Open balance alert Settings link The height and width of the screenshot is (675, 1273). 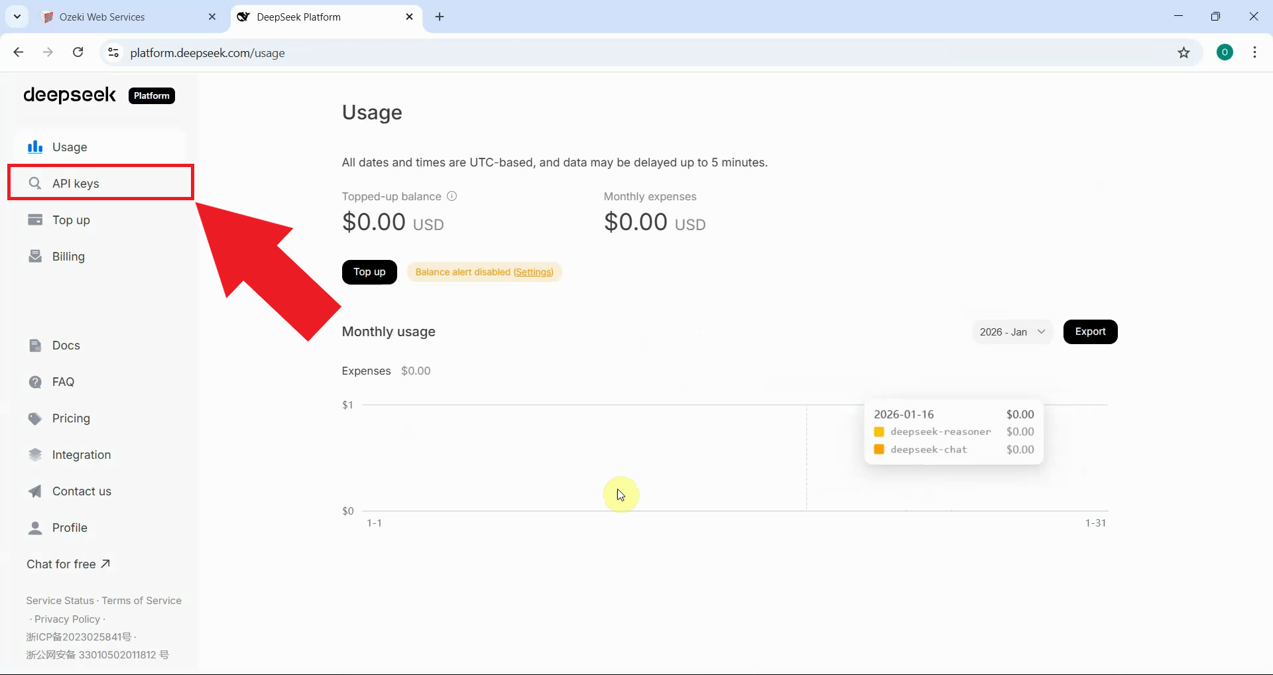coord(532,272)
